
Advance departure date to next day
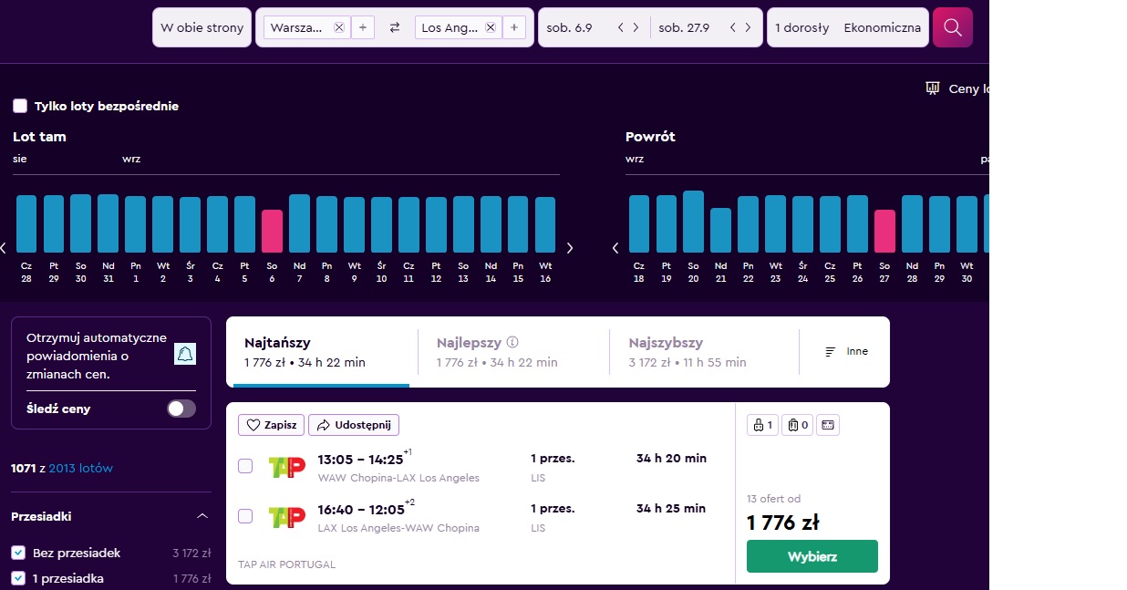click(x=636, y=27)
